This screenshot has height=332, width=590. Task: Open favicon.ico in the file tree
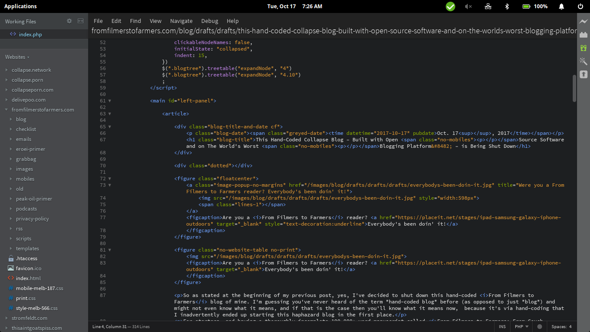29,268
